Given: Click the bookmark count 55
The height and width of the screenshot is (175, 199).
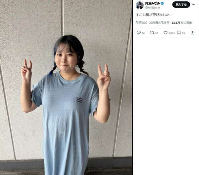Looking at the screenshot, I should [183, 33].
